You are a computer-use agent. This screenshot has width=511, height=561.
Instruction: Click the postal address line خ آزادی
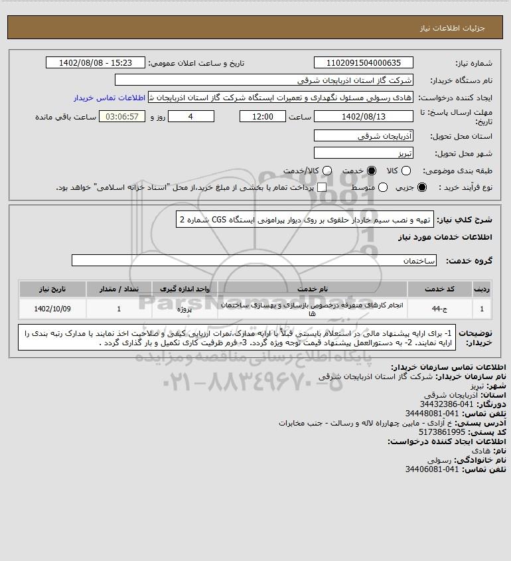(366, 423)
